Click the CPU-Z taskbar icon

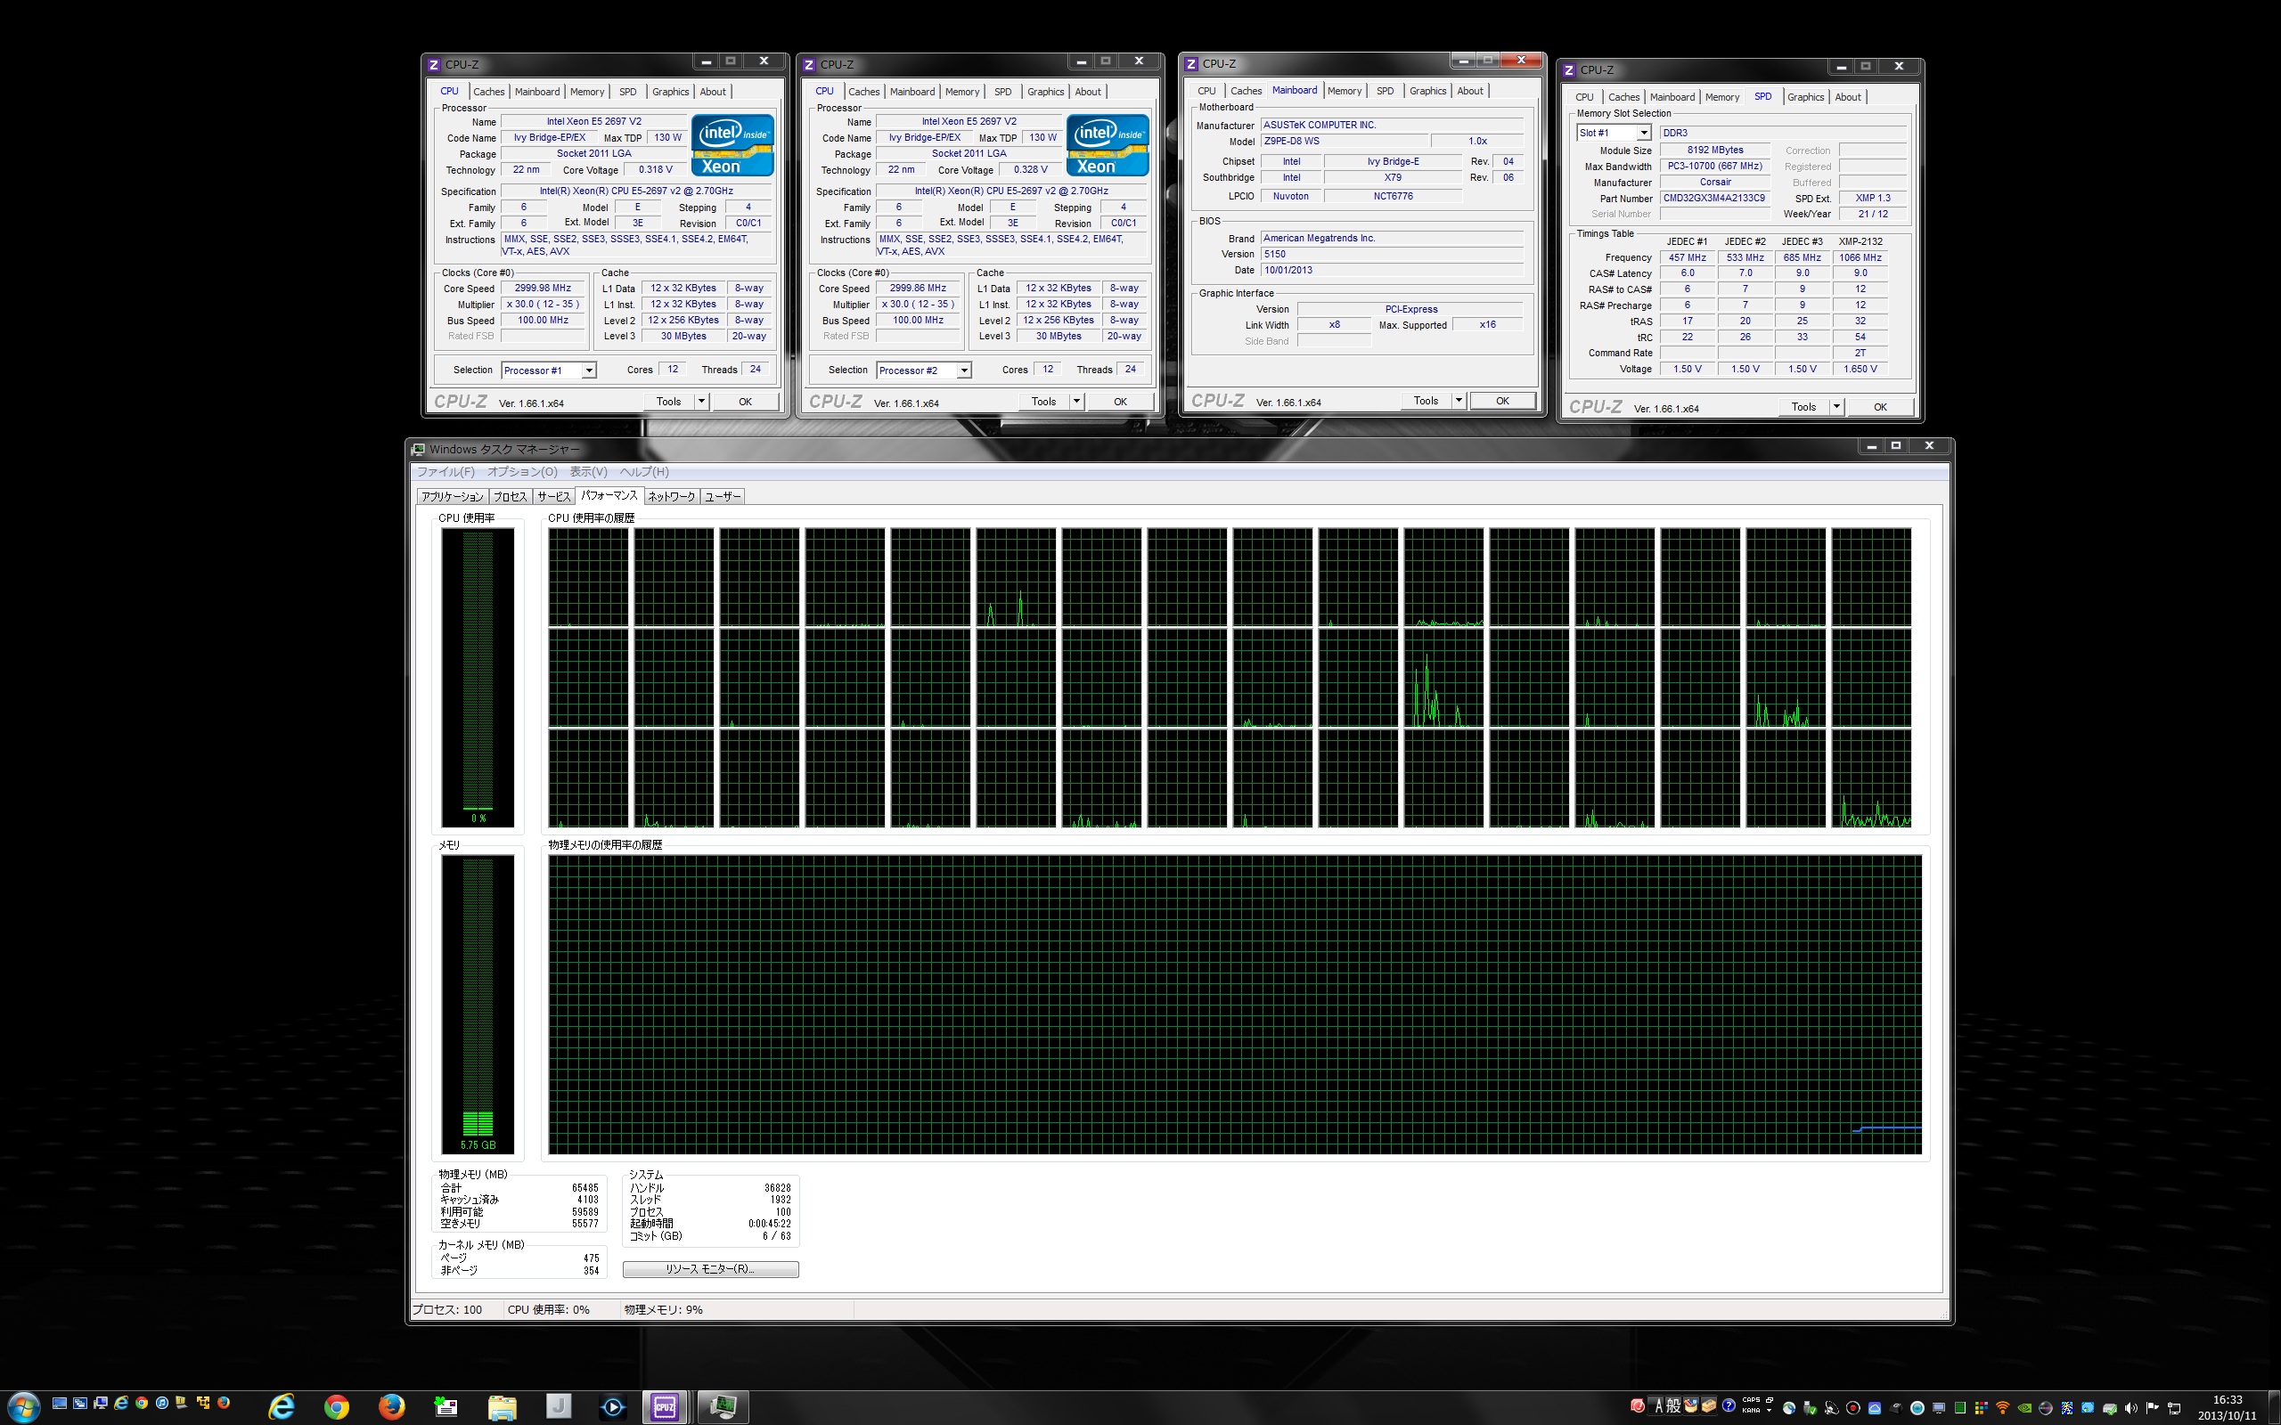click(x=665, y=1407)
